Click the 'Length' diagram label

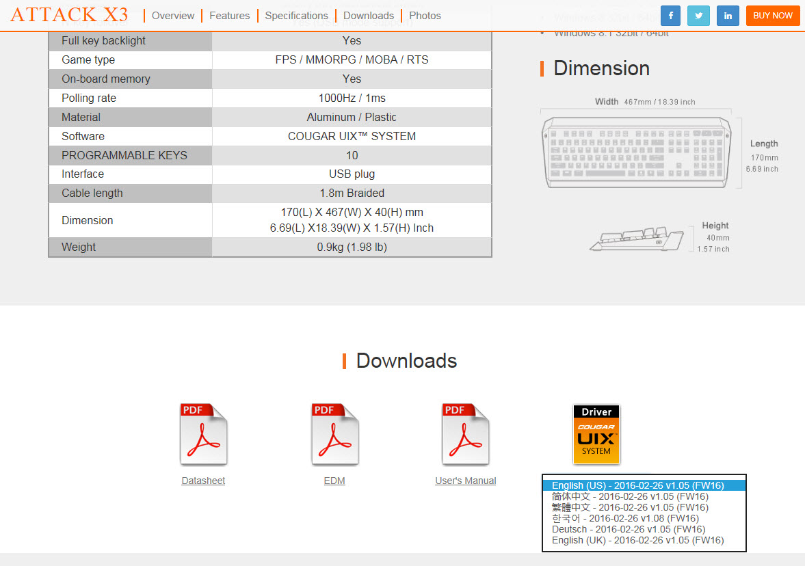pos(764,144)
